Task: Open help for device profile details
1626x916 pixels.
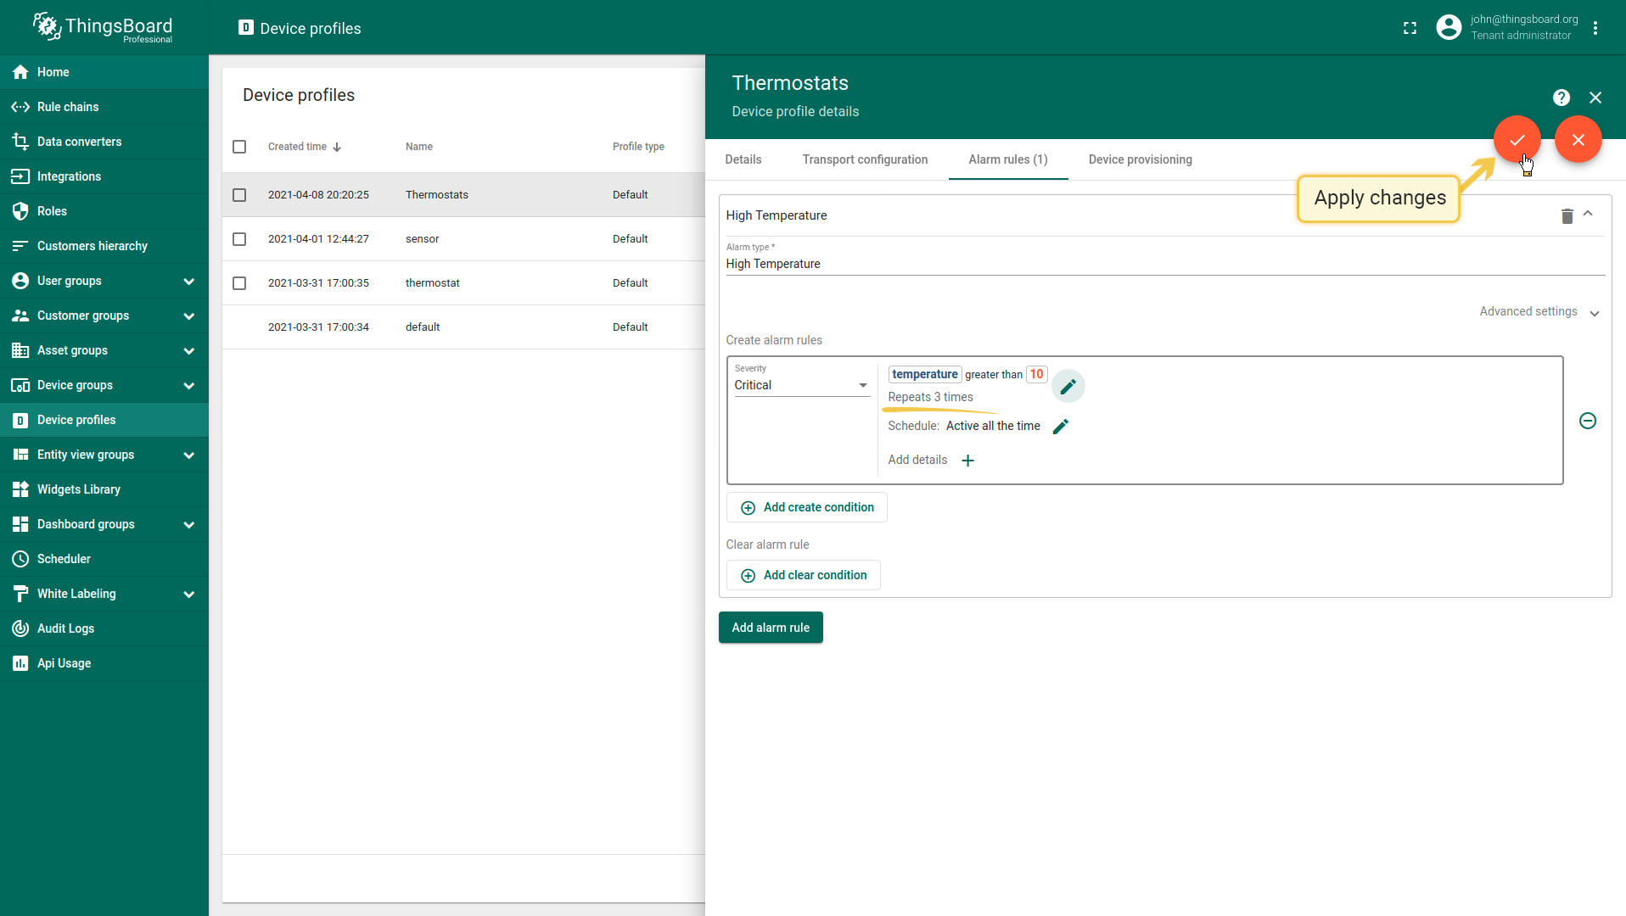Action: (x=1561, y=98)
